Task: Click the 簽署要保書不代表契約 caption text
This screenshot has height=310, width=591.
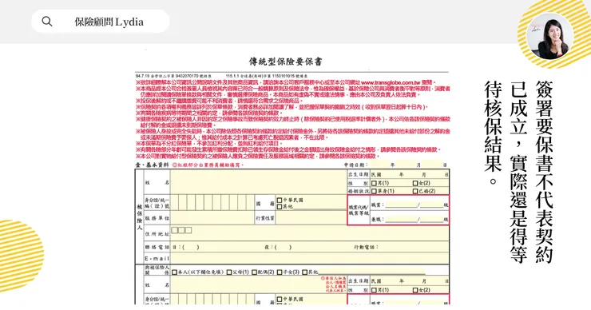Action: coord(544,172)
